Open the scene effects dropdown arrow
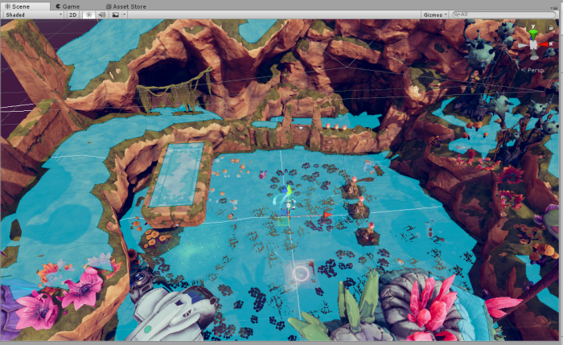This screenshot has height=345, width=563. click(x=124, y=14)
